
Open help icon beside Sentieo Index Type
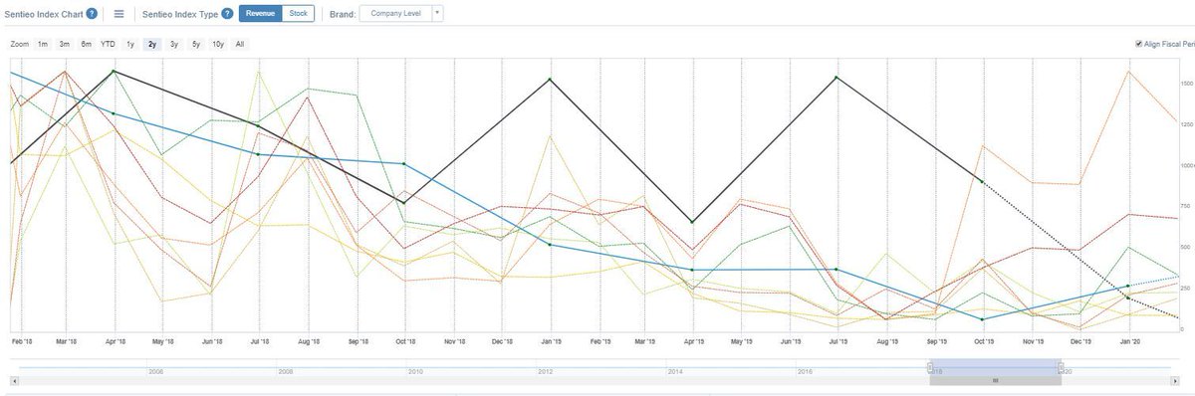[227, 14]
